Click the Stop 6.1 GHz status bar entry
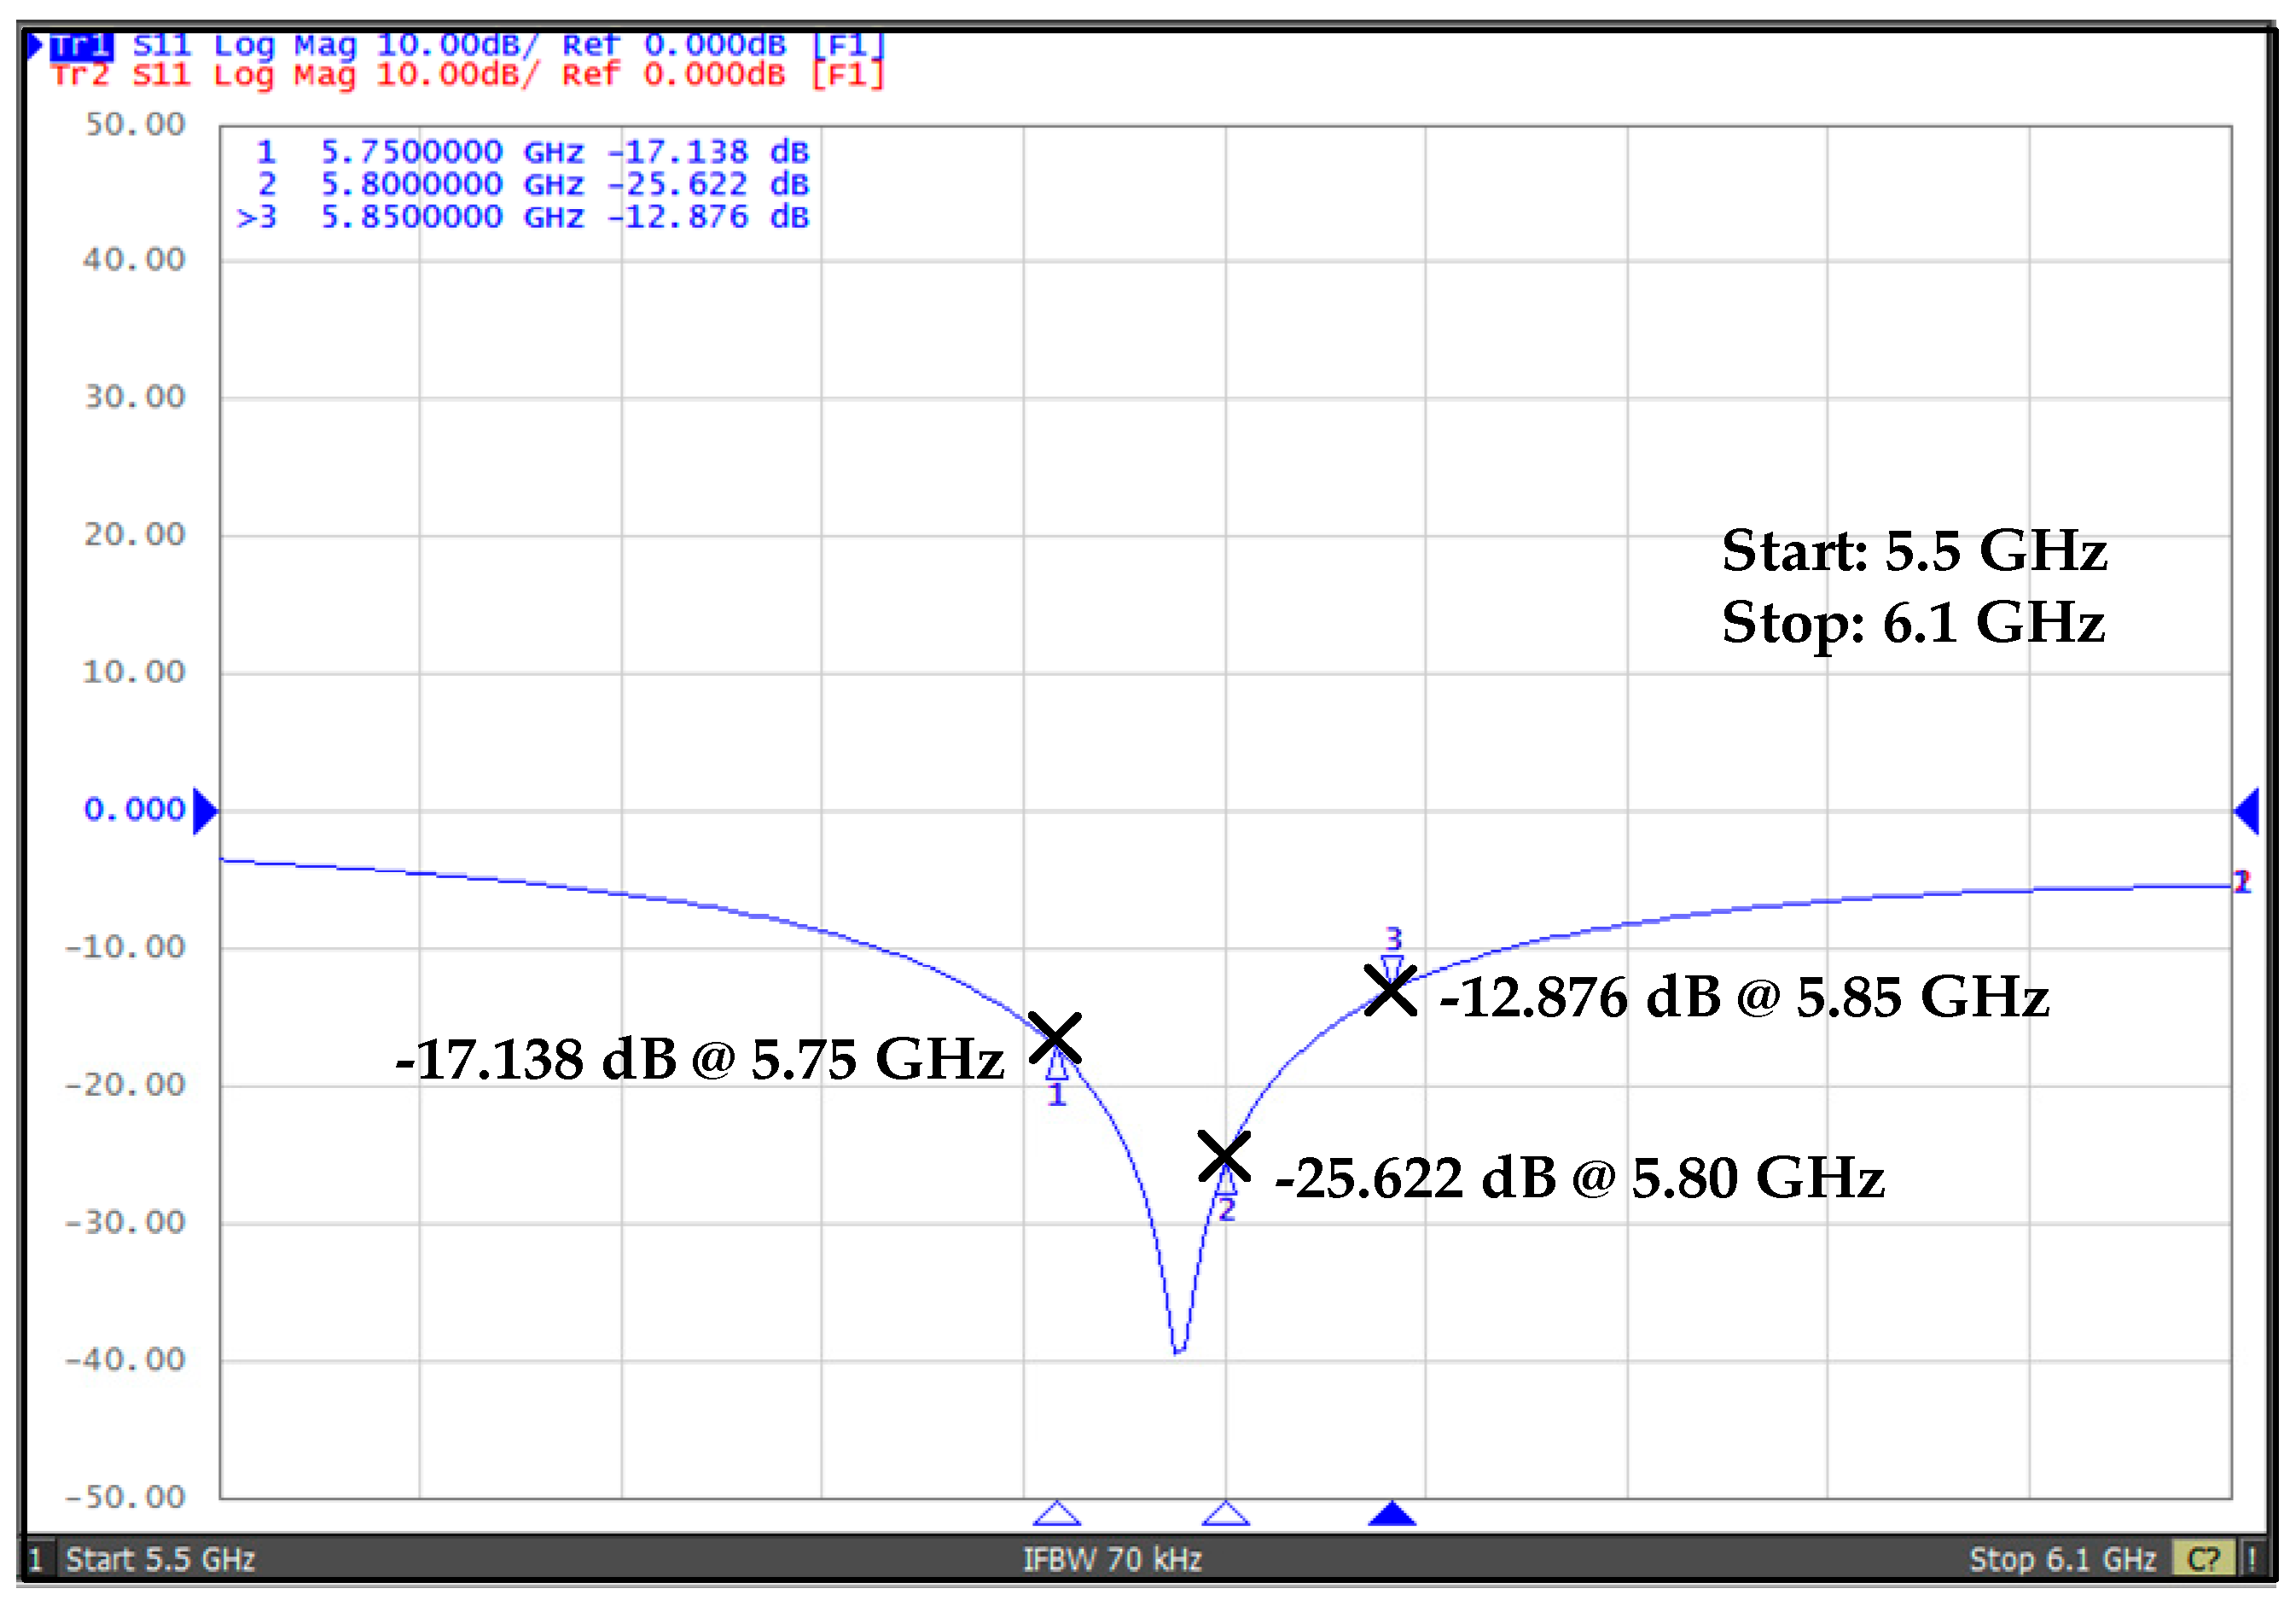 [2064, 1559]
